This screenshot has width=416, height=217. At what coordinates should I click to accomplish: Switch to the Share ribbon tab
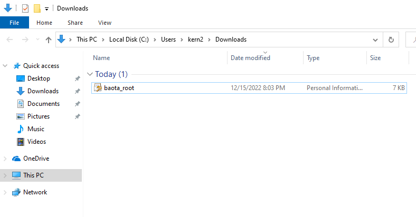[75, 23]
